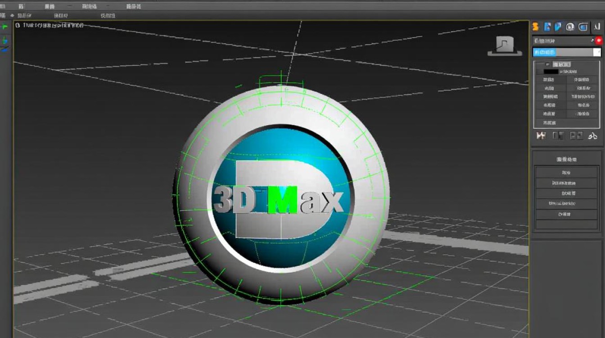605x338 pixels.
Task: Click the black color swatch in the material rollout
Action: [551, 71]
